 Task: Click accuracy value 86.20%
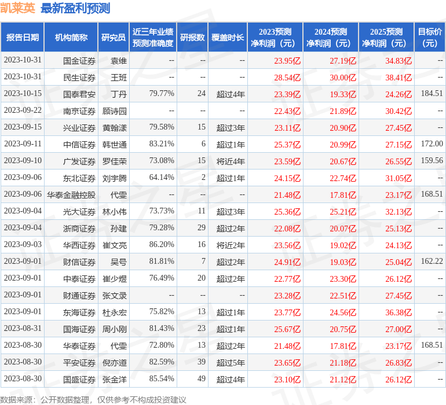162,244
